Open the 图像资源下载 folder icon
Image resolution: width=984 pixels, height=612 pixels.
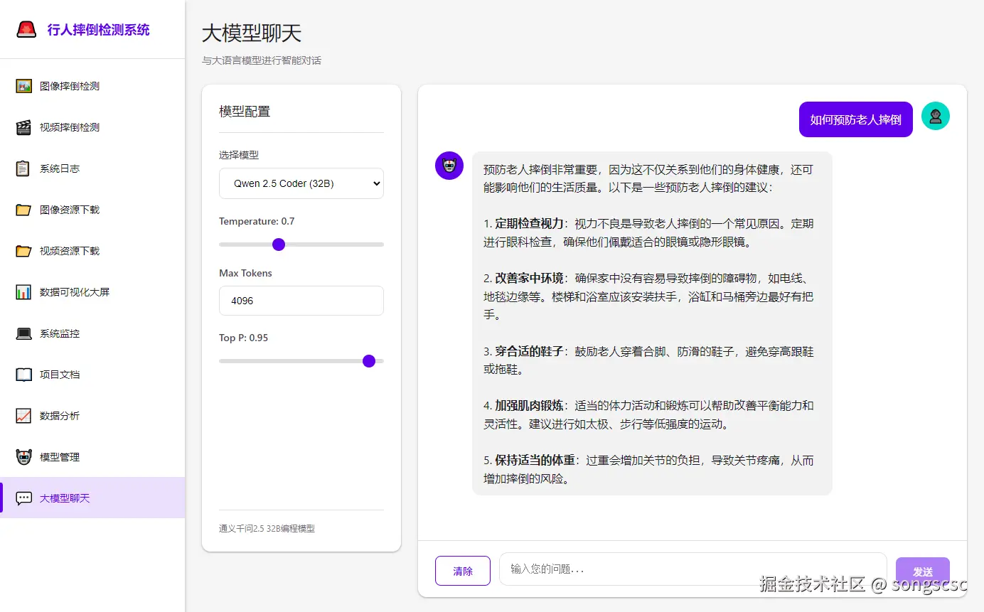click(23, 209)
